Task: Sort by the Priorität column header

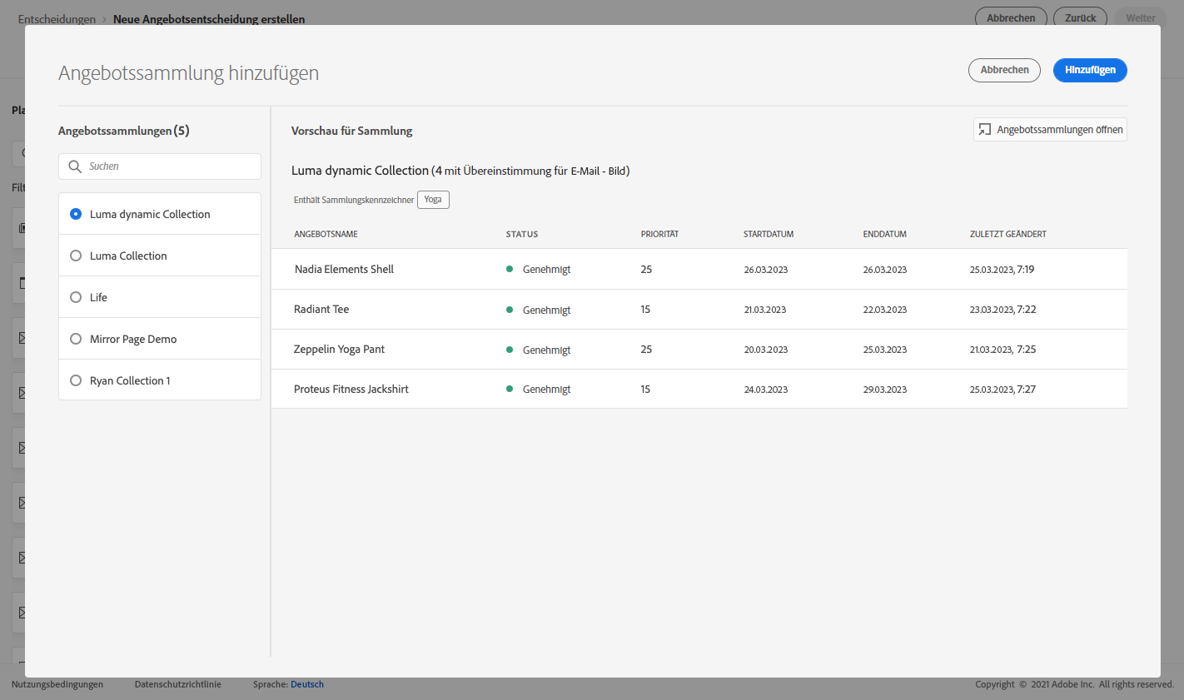Action: (x=659, y=234)
